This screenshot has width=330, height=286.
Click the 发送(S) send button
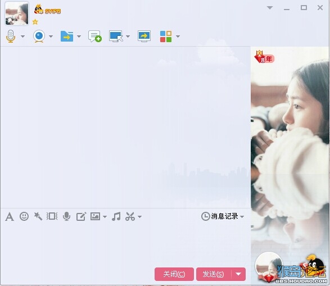coord(214,274)
